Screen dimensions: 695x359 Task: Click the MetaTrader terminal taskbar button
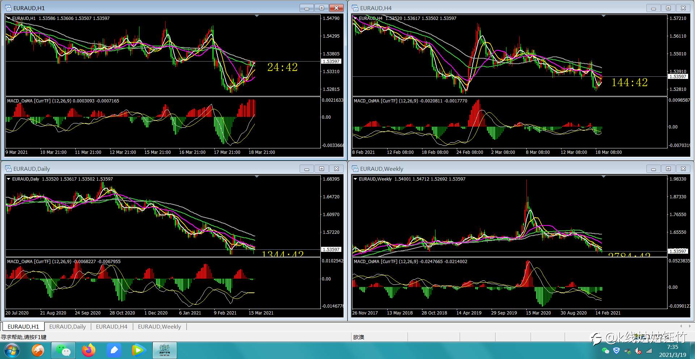pos(165,350)
